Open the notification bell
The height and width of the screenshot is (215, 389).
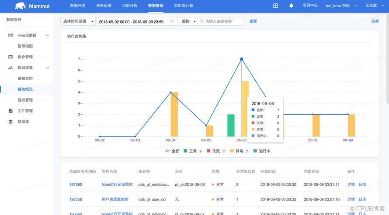click(x=291, y=6)
